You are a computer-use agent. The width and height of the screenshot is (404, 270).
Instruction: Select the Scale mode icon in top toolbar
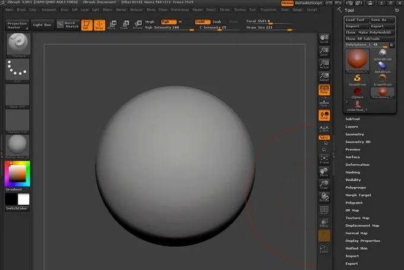point(125,25)
